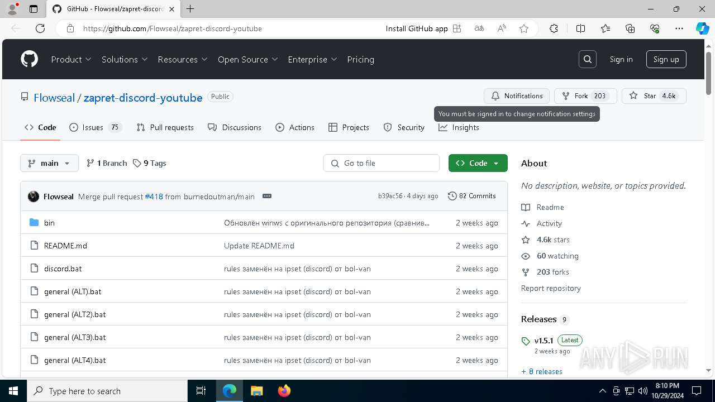
Task: Switch to the Security tab
Action: tap(404, 127)
